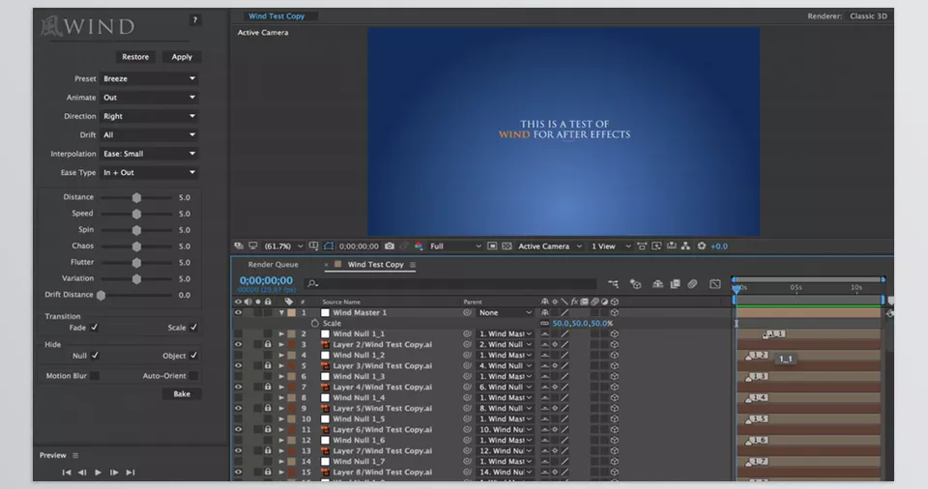The width and height of the screenshot is (928, 489).
Task: Click parent pick whip for Wind Master 1
Action: pyautogui.click(x=468, y=312)
